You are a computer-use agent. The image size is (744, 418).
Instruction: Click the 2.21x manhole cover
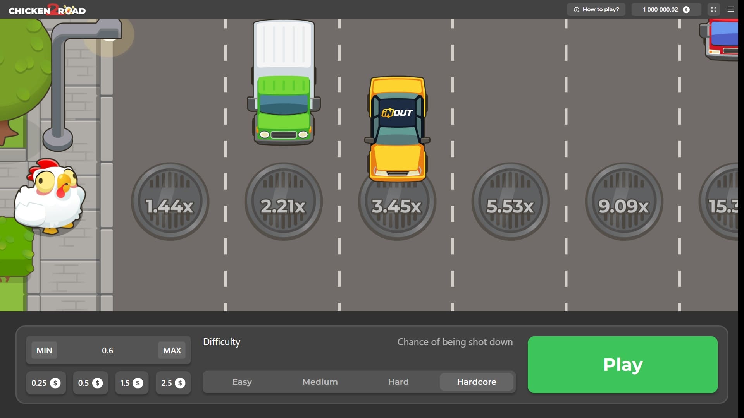tap(284, 202)
